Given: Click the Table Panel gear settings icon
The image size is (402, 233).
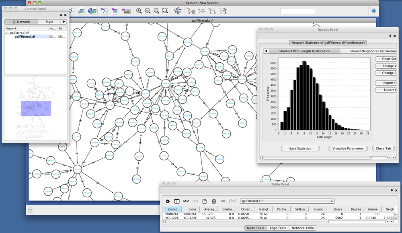Looking at the screenshot, I should tap(168, 201).
